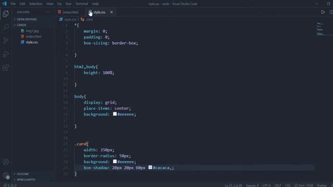Image resolution: width=333 pixels, height=187 pixels.
Task: Click the Run (play) icon in editor toolbar
Action: click(x=323, y=12)
